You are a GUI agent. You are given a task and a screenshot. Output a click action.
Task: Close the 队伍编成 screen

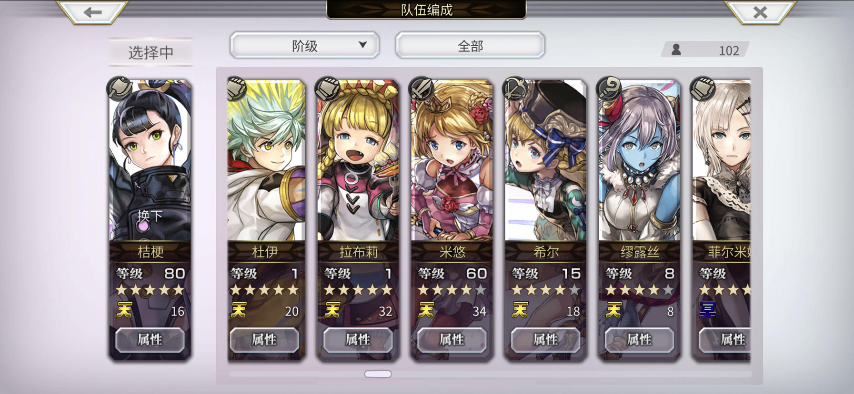click(x=760, y=12)
